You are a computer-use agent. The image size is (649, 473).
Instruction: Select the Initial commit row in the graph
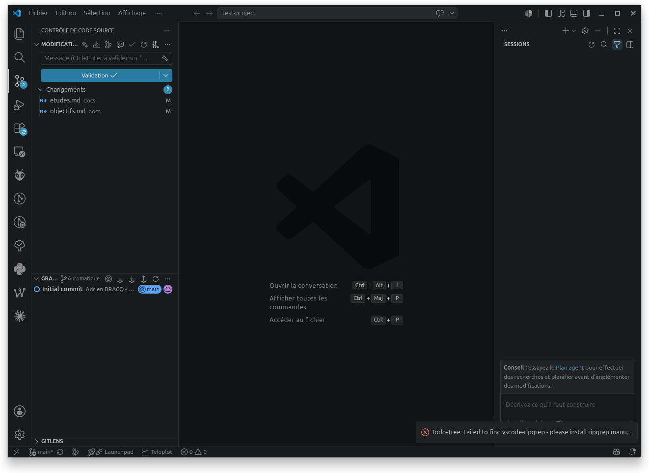[x=105, y=289]
